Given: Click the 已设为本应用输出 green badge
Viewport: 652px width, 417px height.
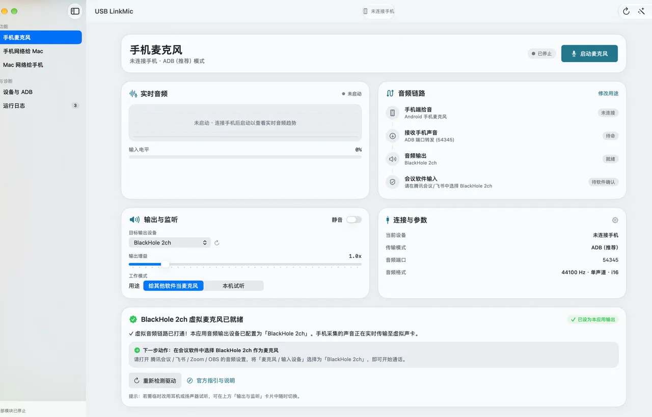Looking at the screenshot, I should 593,320.
